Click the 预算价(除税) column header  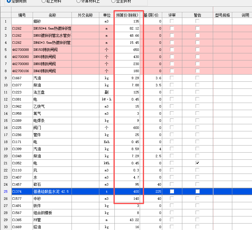[x=127, y=14]
